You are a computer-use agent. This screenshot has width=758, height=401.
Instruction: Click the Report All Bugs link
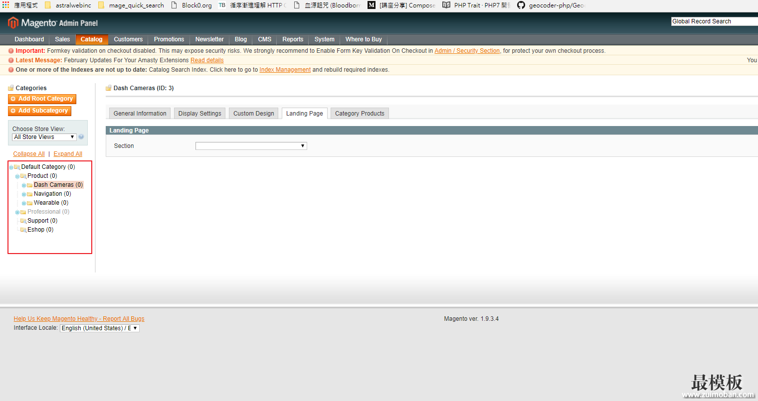79,319
